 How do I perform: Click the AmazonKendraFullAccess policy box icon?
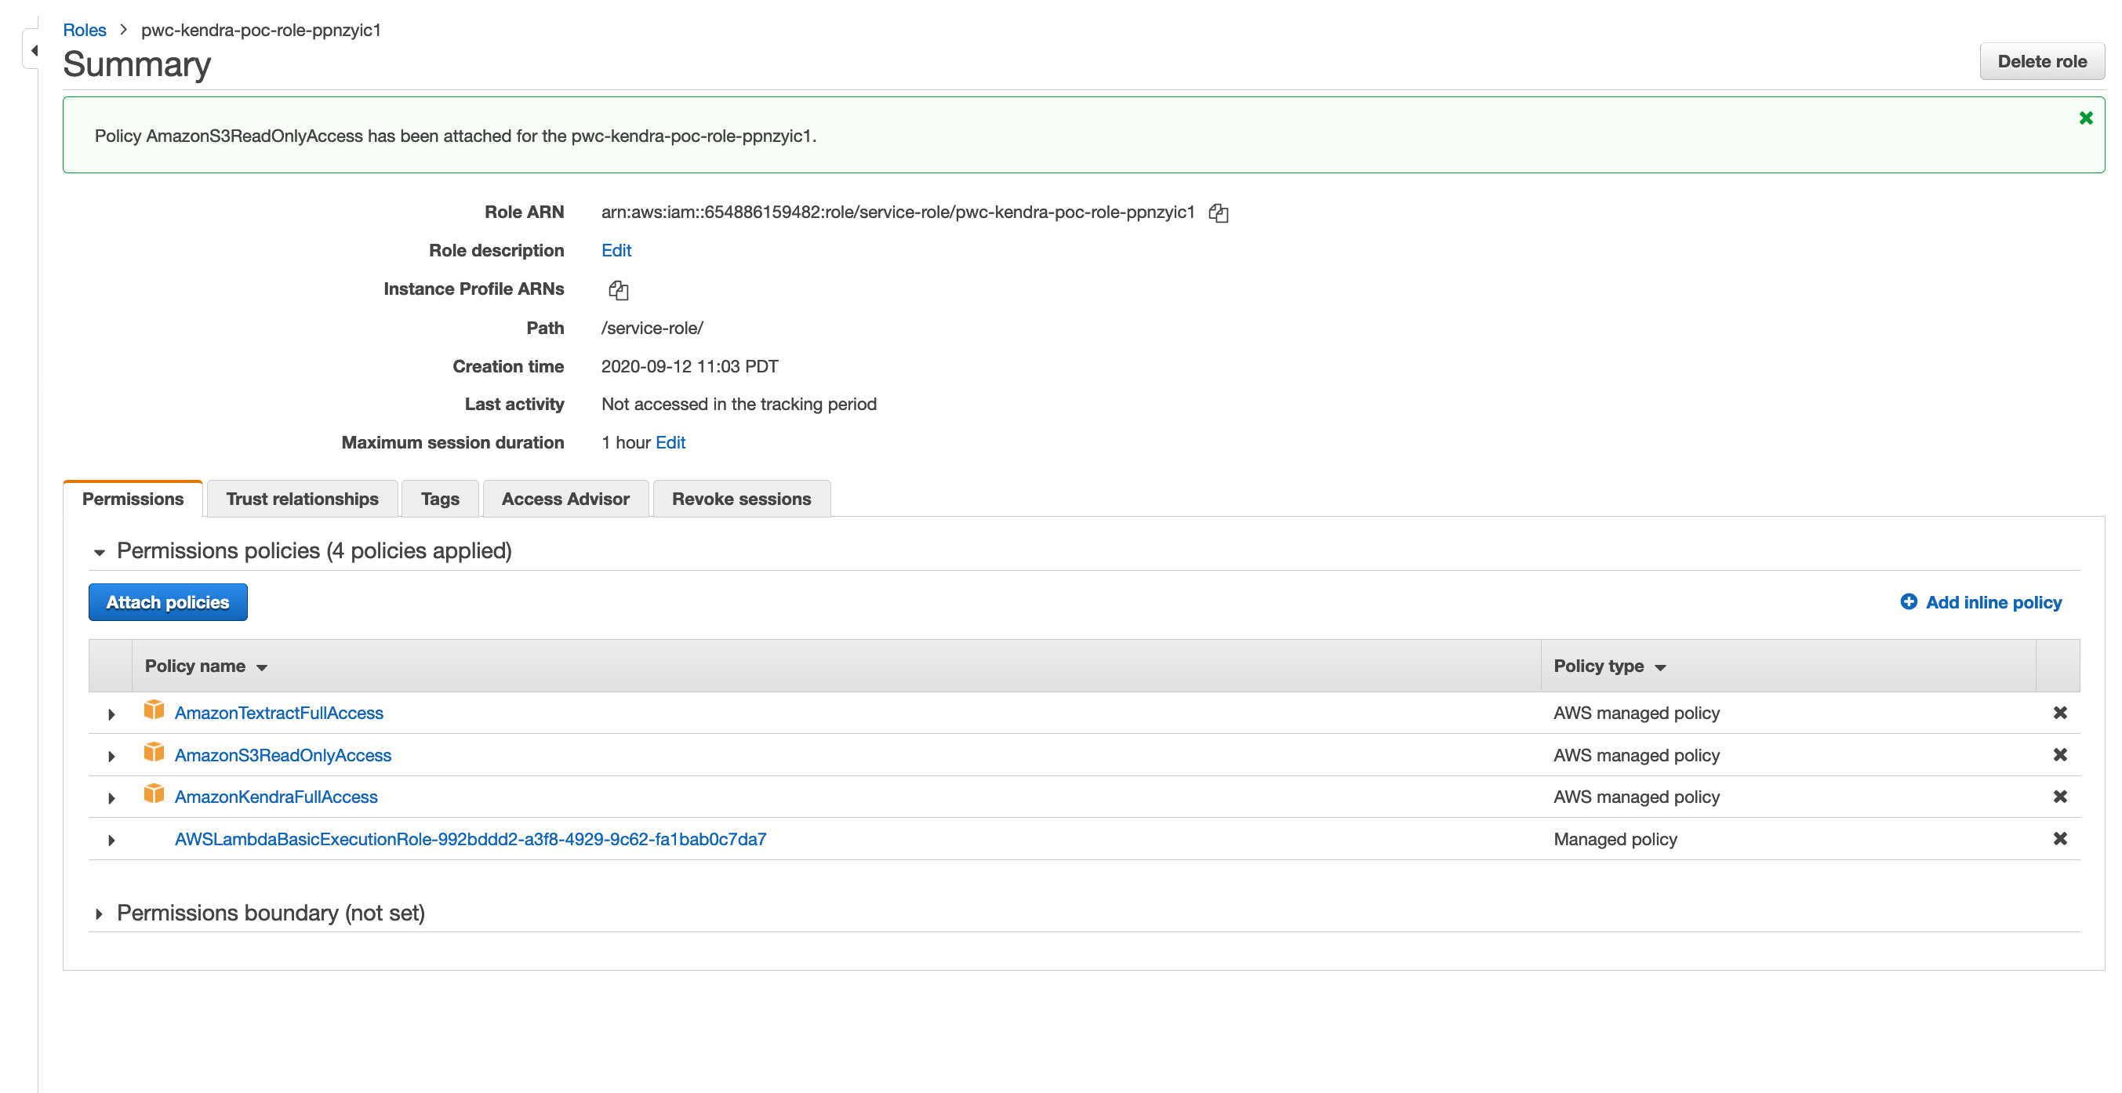pyautogui.click(x=154, y=794)
